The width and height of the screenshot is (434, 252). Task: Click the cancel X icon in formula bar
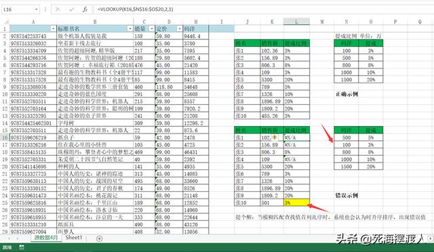tap(58, 9)
